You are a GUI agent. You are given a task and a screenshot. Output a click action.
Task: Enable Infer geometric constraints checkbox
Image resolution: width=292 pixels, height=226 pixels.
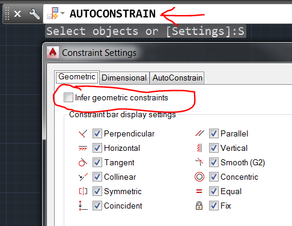[x=68, y=97]
